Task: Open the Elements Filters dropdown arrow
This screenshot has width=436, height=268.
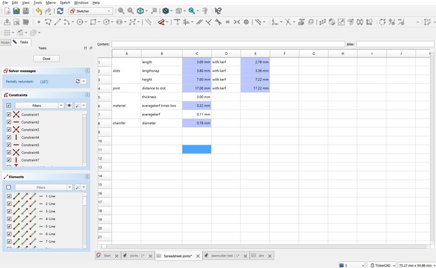Action: [x=69, y=188]
